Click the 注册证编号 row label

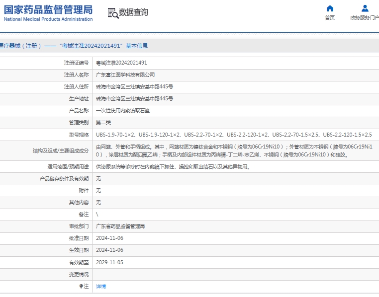(x=76, y=63)
